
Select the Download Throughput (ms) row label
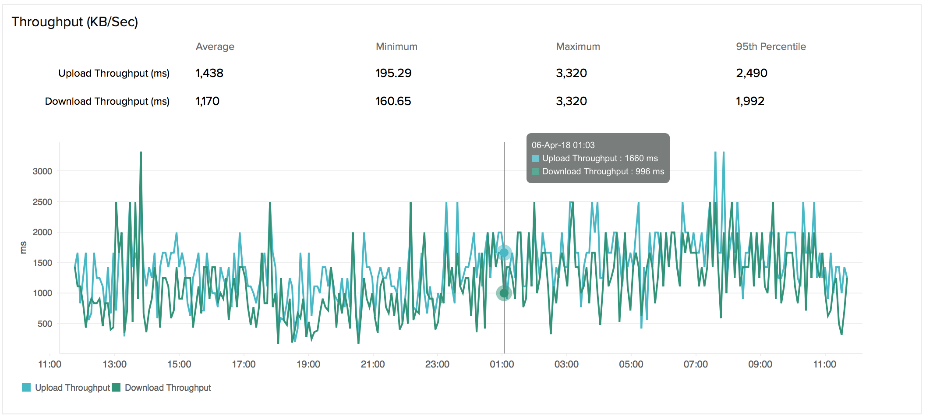pyautogui.click(x=107, y=101)
